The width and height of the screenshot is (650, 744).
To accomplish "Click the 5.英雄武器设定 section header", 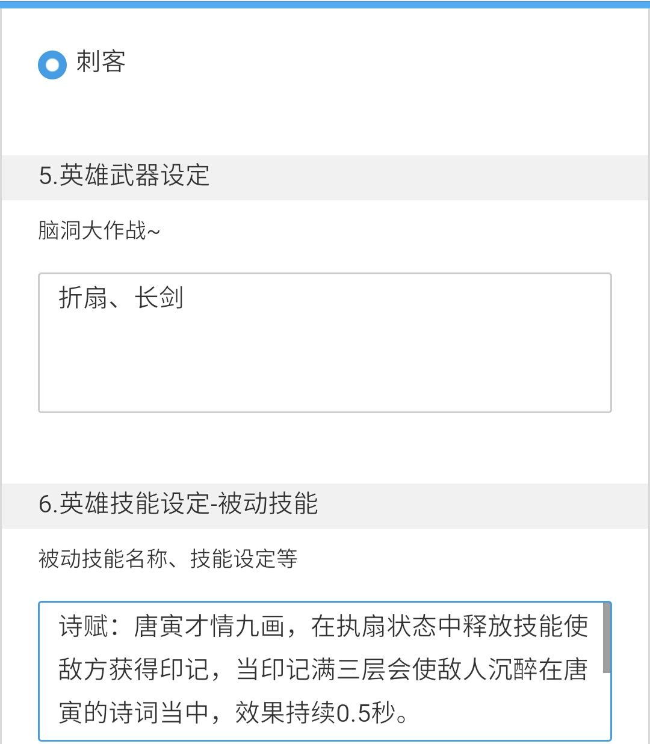I will click(x=325, y=177).
